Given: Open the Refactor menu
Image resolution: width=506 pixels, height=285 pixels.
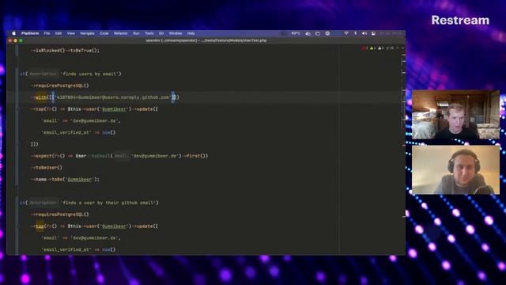Looking at the screenshot, I should [x=121, y=33].
